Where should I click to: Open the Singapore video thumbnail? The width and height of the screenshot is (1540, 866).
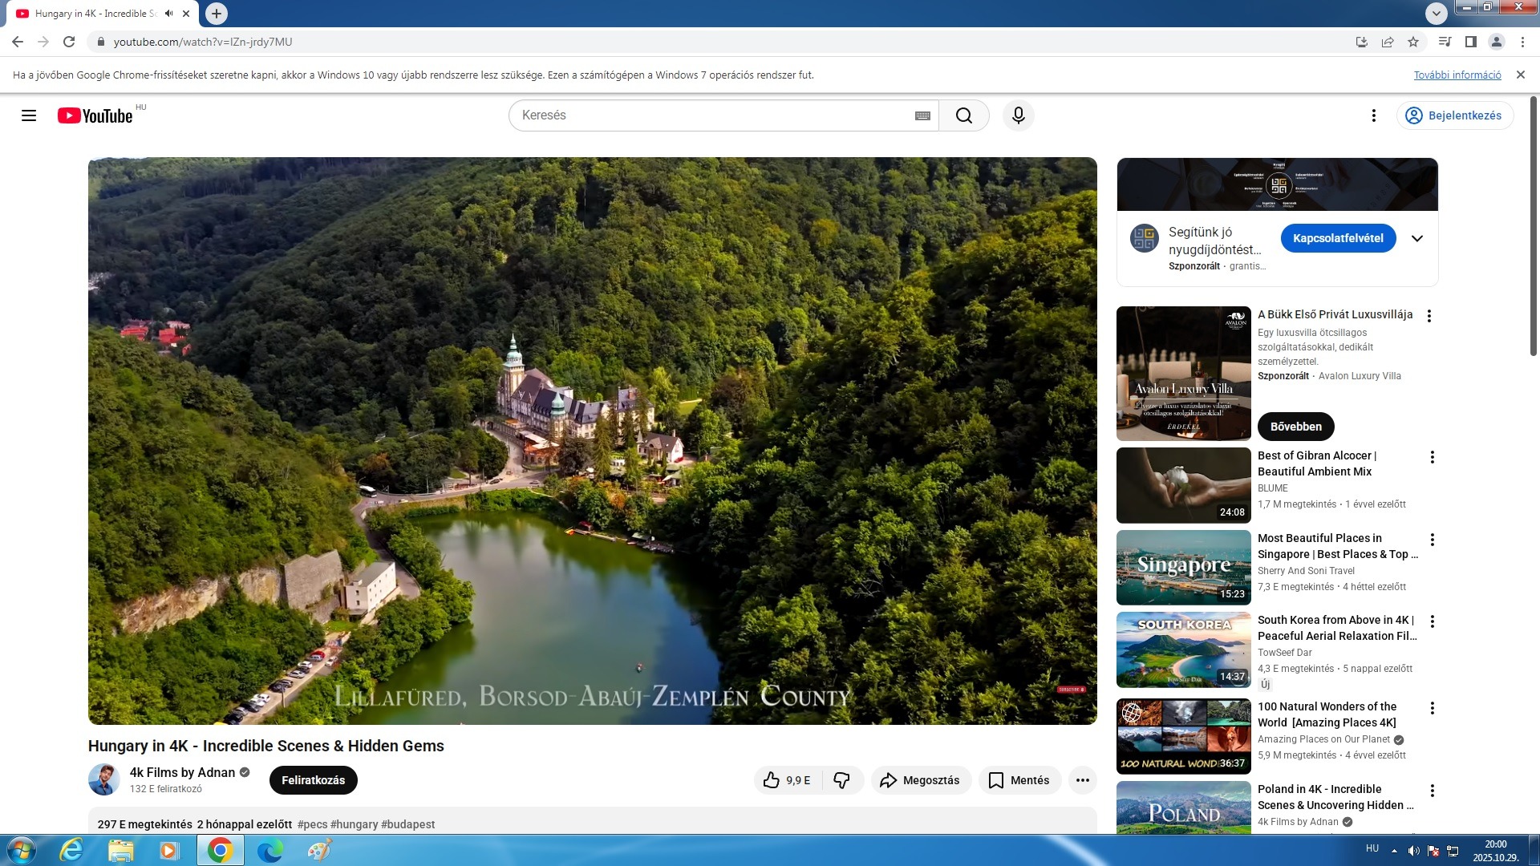1183,568
